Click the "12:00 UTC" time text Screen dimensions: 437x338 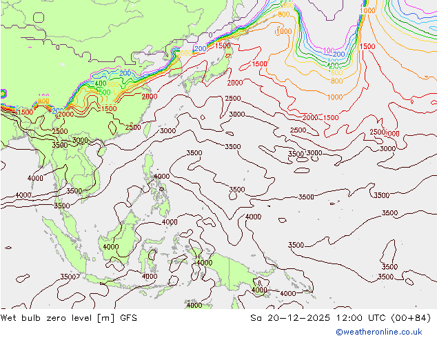[x=361, y=318]
